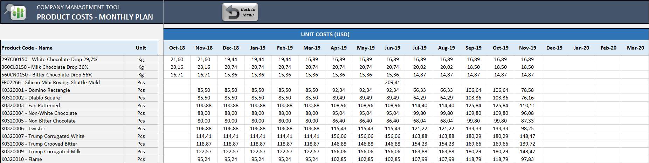Select the Unit column header

tap(141, 48)
